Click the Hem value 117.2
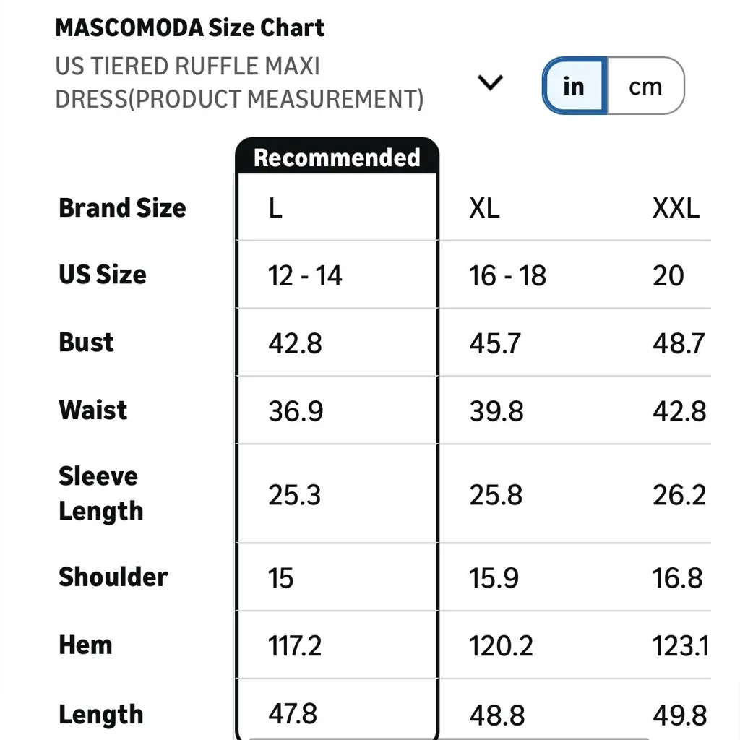This screenshot has width=740, height=740. 295,645
